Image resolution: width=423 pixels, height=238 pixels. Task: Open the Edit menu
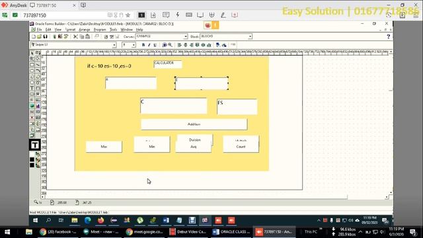pos(48,29)
